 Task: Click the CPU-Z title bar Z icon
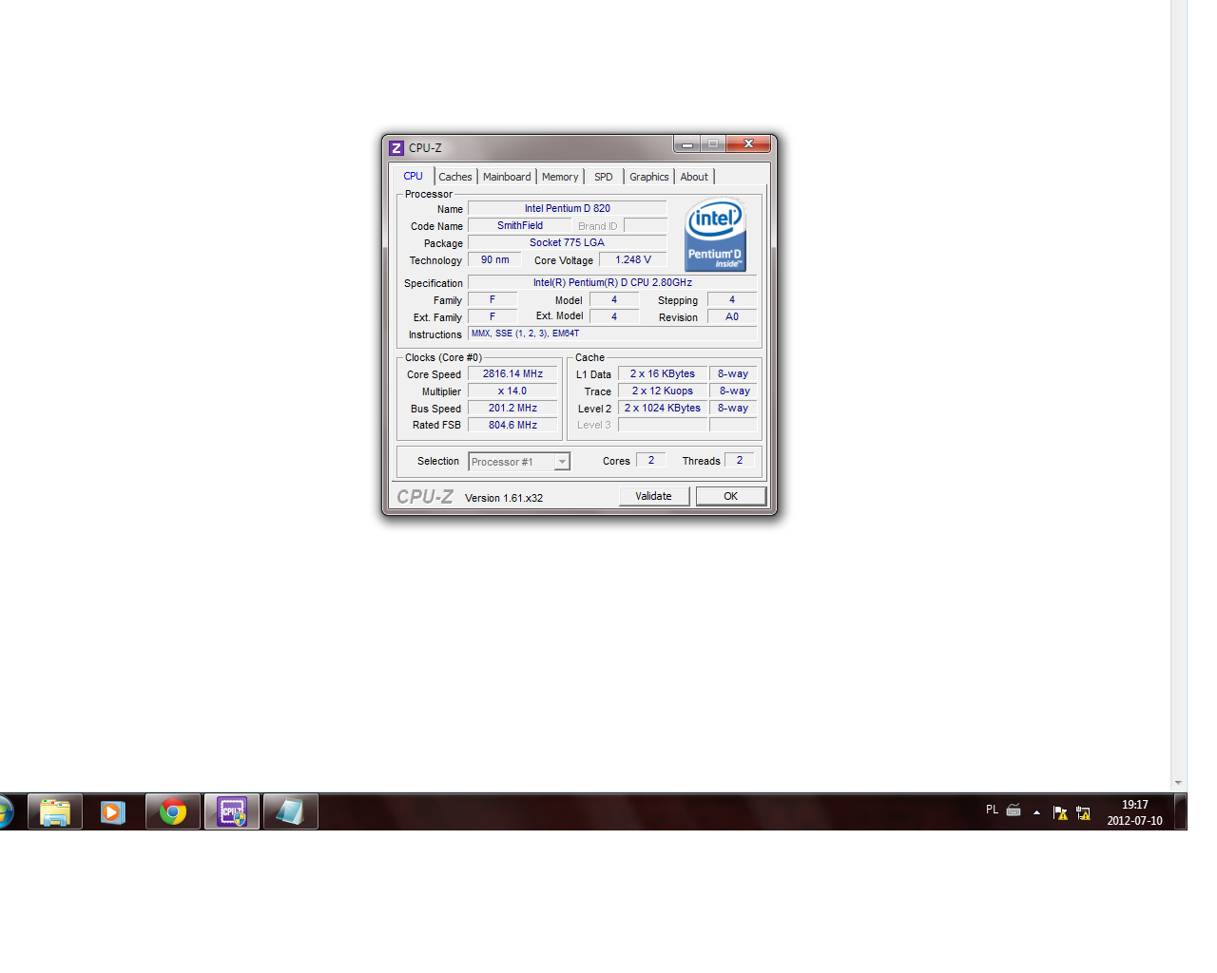396,148
